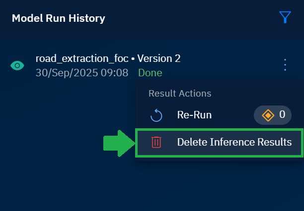Click the green Done status label
Screen dimensions: 304x211
point(150,73)
